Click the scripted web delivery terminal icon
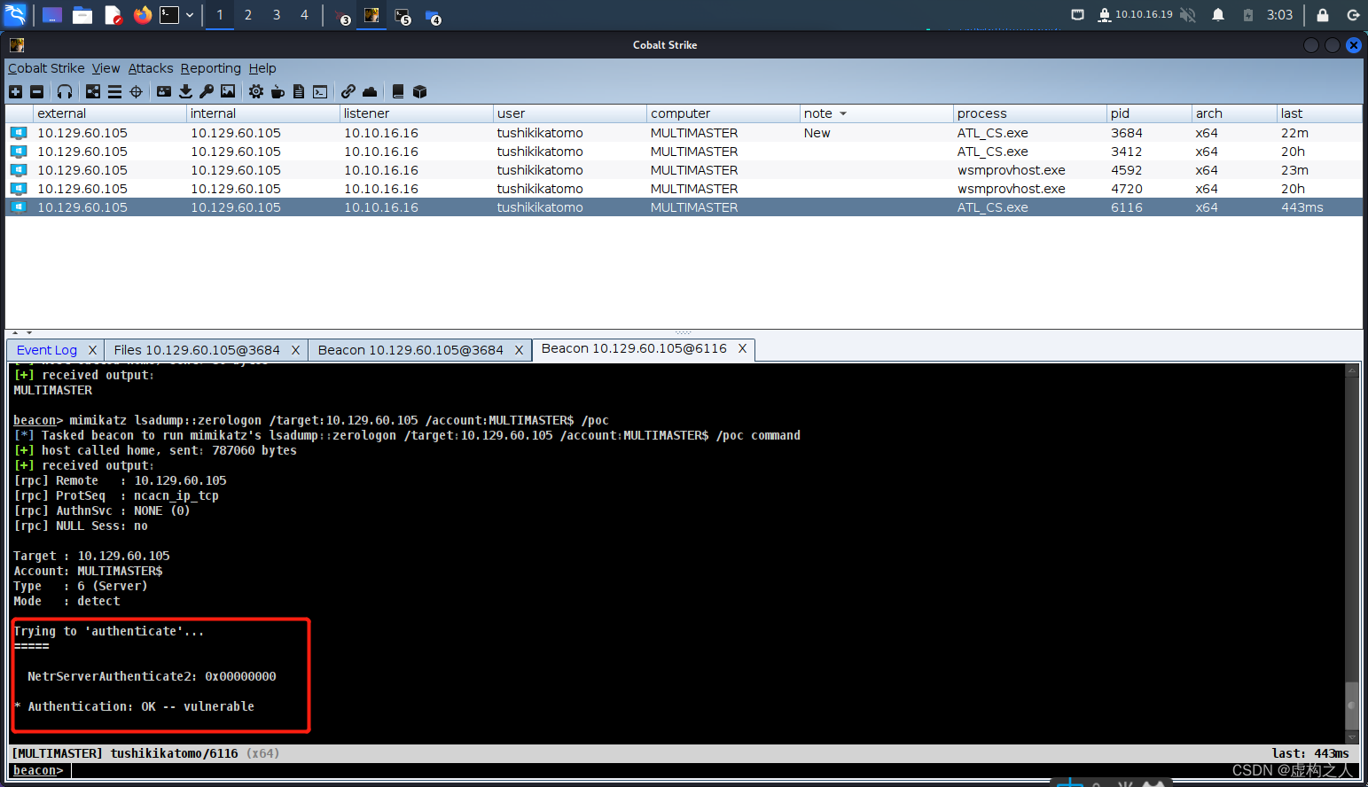The width and height of the screenshot is (1368, 787). coord(320,91)
